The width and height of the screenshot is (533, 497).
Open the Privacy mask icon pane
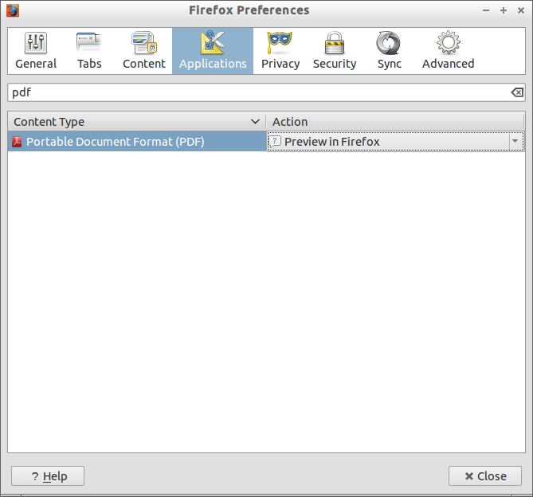click(280, 42)
